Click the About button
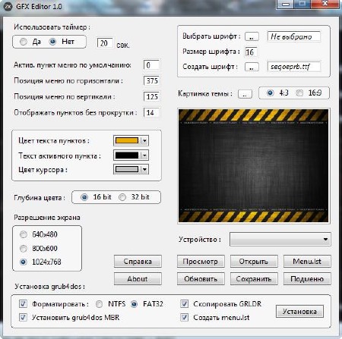The height and width of the screenshot is (339, 342). pos(138,279)
